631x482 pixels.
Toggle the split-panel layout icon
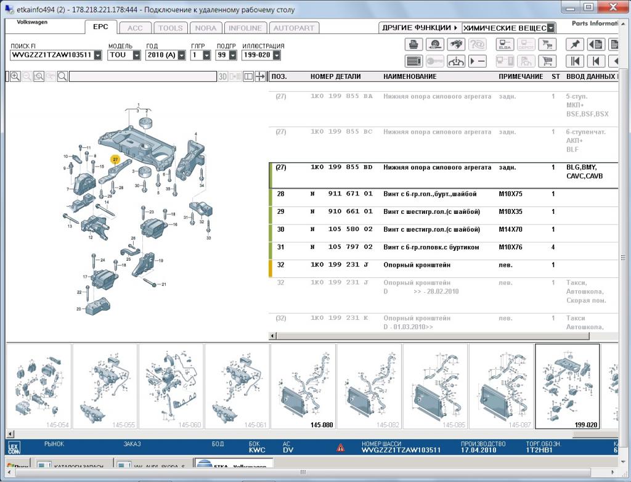click(248, 76)
